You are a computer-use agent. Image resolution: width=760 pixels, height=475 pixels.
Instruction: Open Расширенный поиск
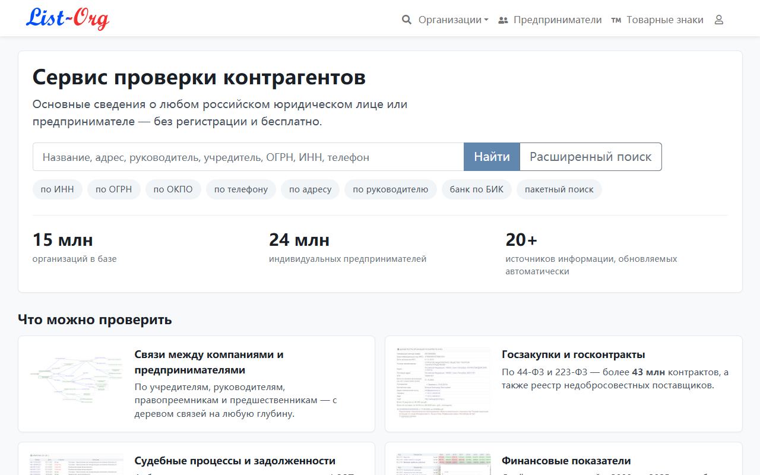tap(591, 157)
